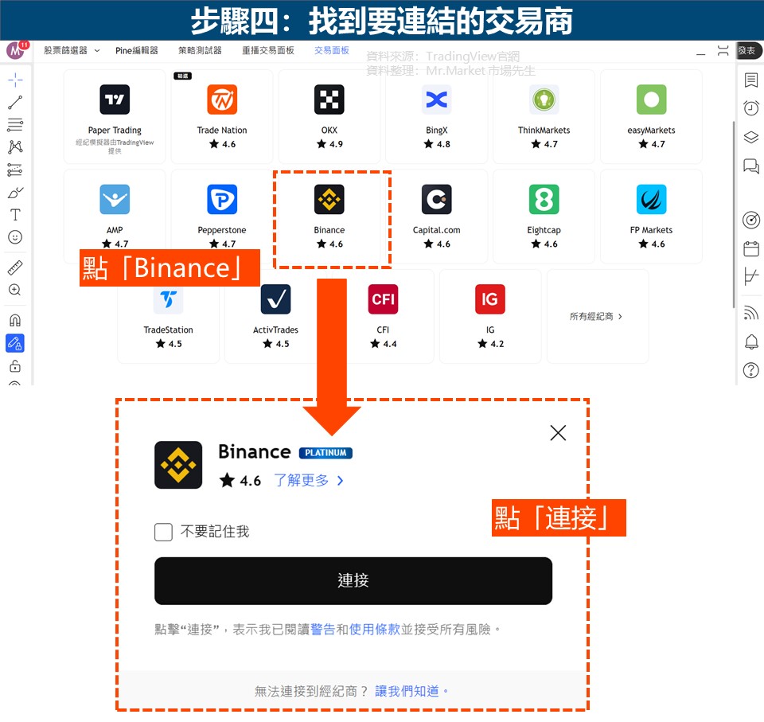Open the chats panel
This screenshot has width=764, height=722.
[750, 166]
